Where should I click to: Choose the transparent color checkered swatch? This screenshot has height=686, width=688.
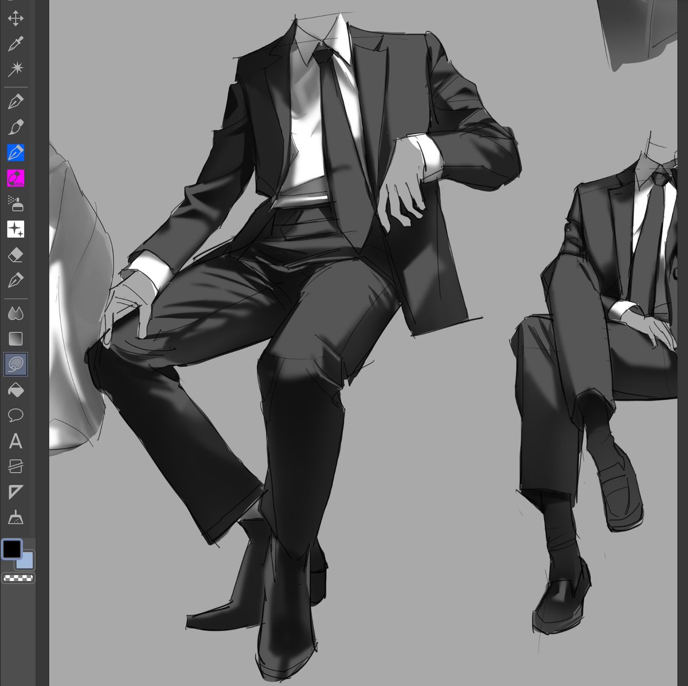[18, 578]
